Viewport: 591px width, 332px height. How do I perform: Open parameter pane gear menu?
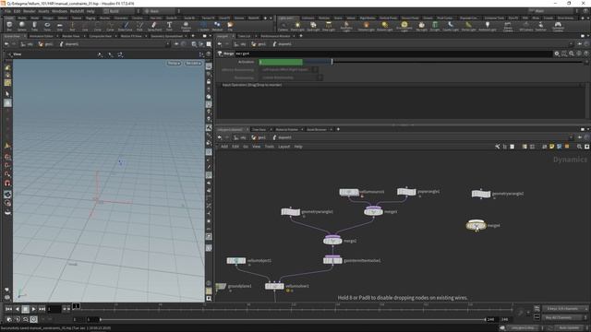(x=557, y=53)
